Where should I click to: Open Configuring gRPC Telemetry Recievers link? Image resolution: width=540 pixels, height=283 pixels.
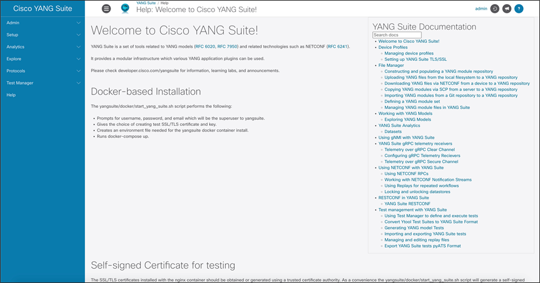coord(422,155)
